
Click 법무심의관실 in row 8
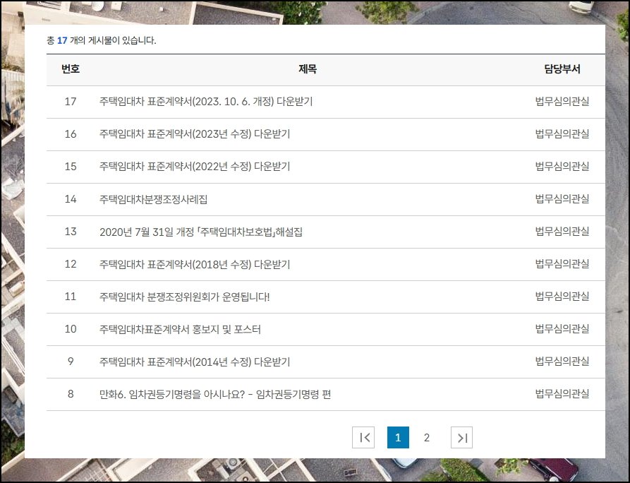562,394
